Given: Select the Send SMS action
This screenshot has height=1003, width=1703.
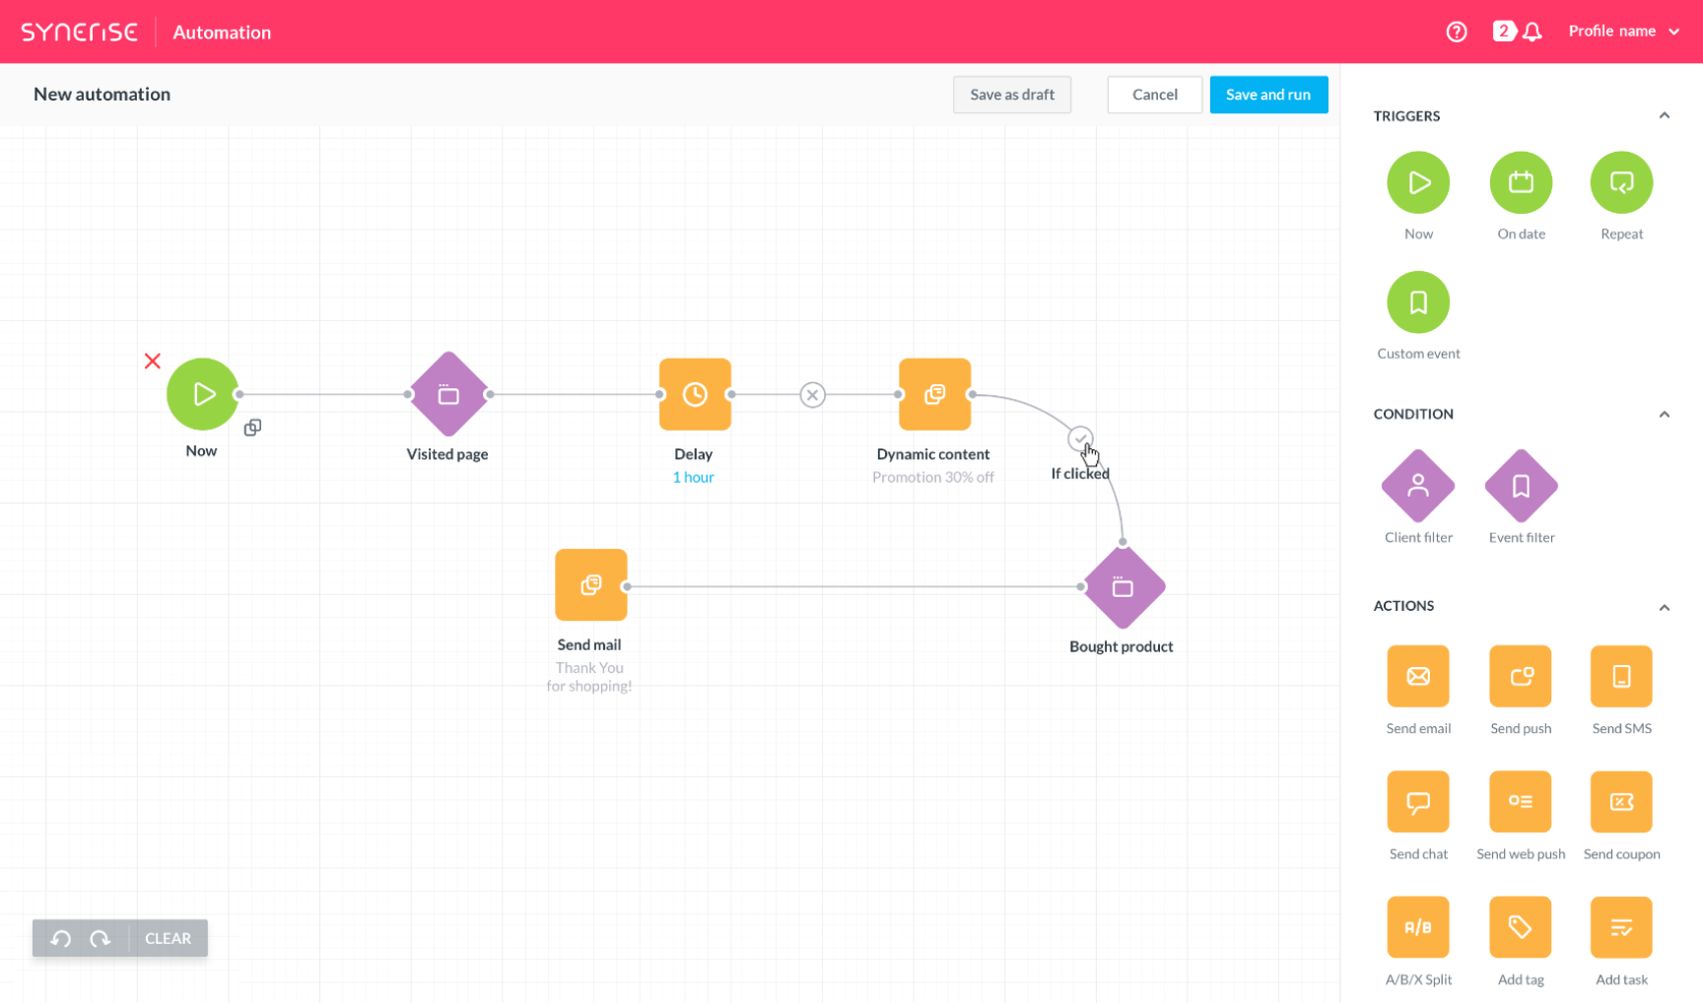Looking at the screenshot, I should tap(1621, 677).
